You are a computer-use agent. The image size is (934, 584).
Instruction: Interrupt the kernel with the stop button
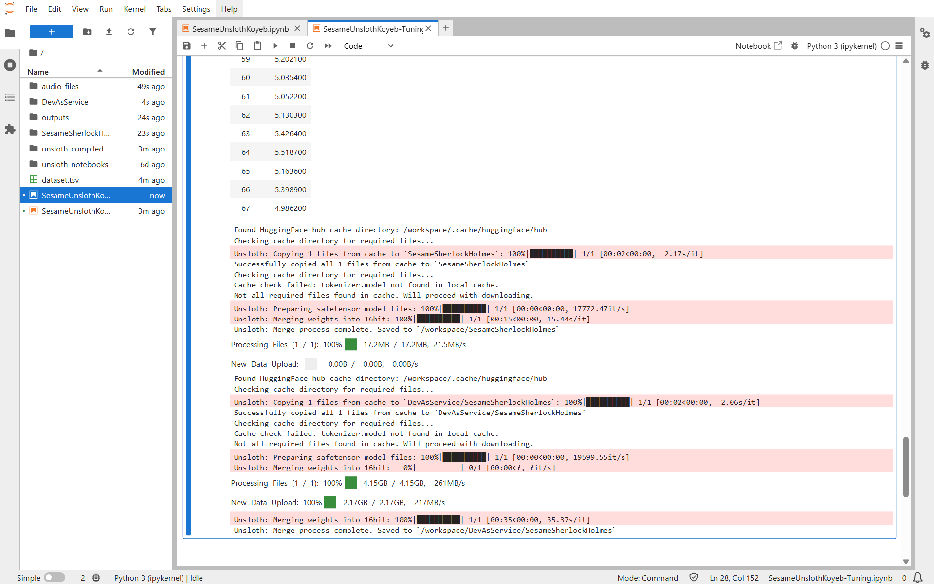(x=293, y=46)
